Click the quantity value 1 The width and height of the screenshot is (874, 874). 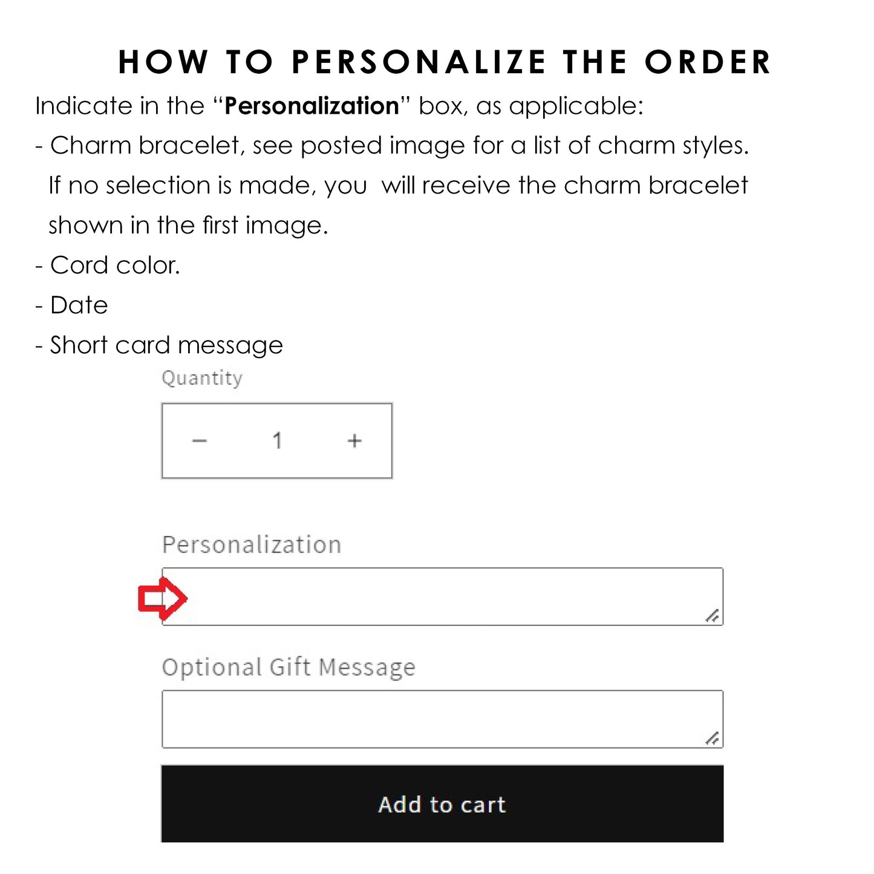click(x=277, y=441)
